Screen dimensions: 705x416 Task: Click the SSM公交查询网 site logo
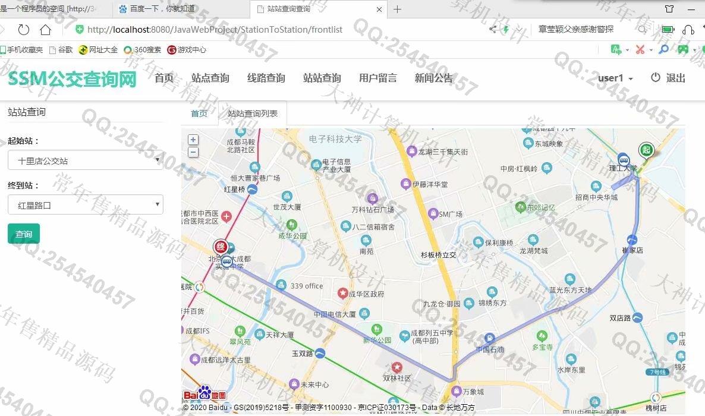[73, 79]
